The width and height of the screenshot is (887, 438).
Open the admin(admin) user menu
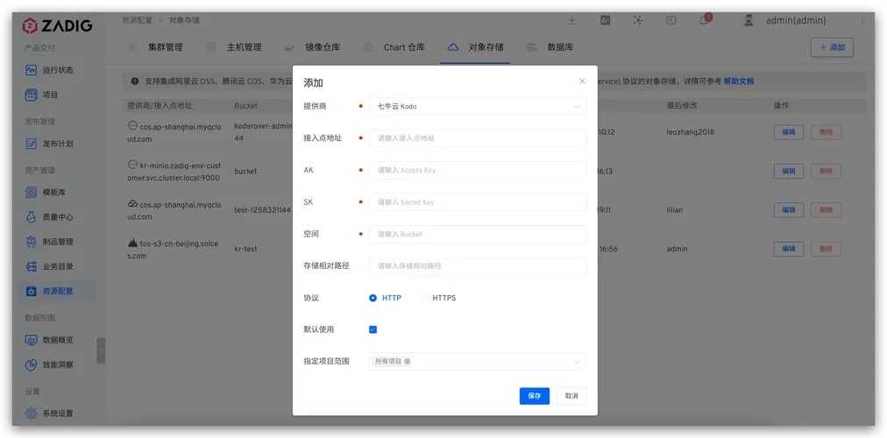coord(796,20)
